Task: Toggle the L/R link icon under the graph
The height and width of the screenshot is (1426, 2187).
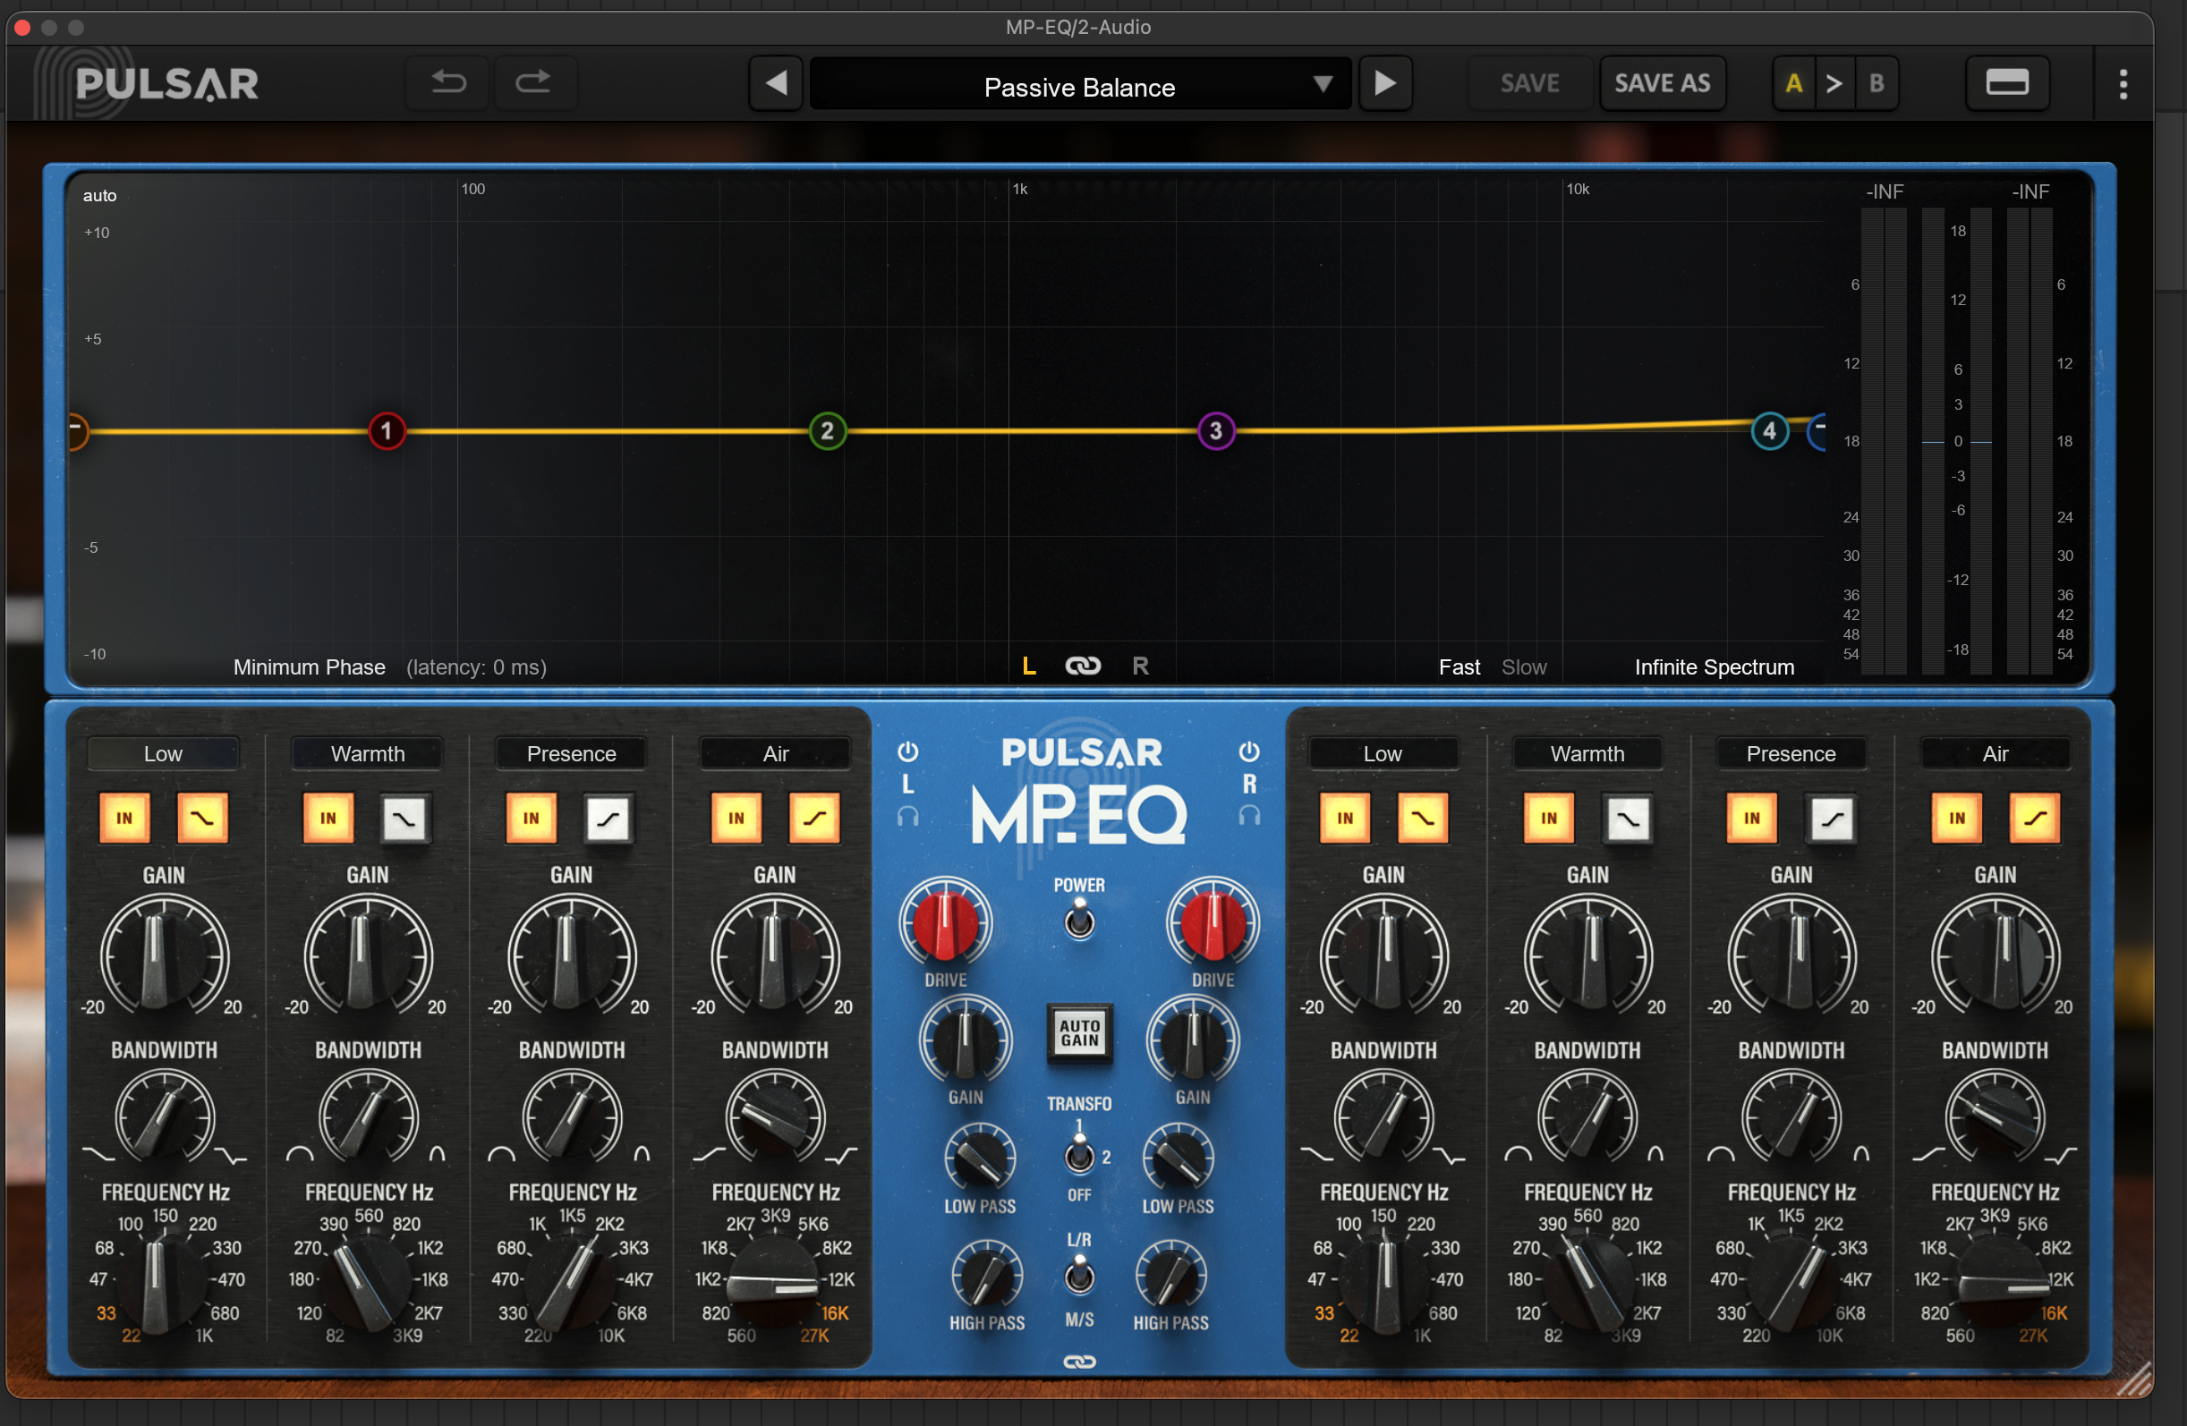Action: (x=1083, y=666)
